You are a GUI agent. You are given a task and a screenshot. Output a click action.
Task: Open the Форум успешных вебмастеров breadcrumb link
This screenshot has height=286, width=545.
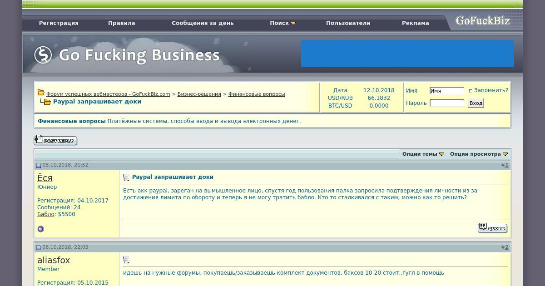(108, 94)
